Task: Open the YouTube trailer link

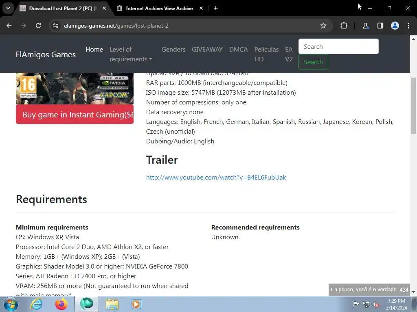Action: [x=216, y=177]
